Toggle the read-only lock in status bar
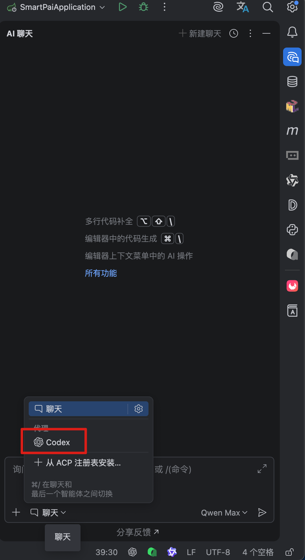 click(x=289, y=552)
